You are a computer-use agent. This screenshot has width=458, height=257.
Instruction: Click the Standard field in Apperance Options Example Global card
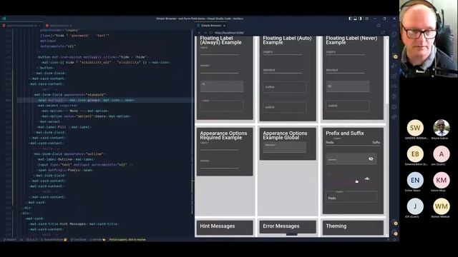[x=285, y=147]
